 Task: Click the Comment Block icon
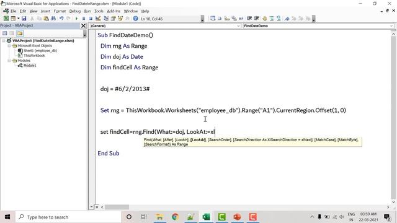click(x=272, y=19)
